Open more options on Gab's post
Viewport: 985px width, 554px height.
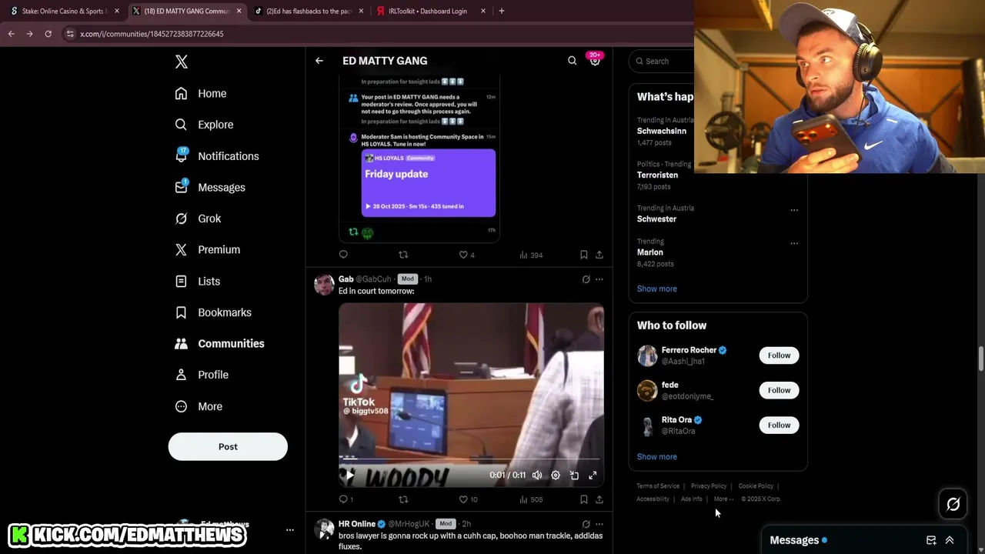[599, 279]
